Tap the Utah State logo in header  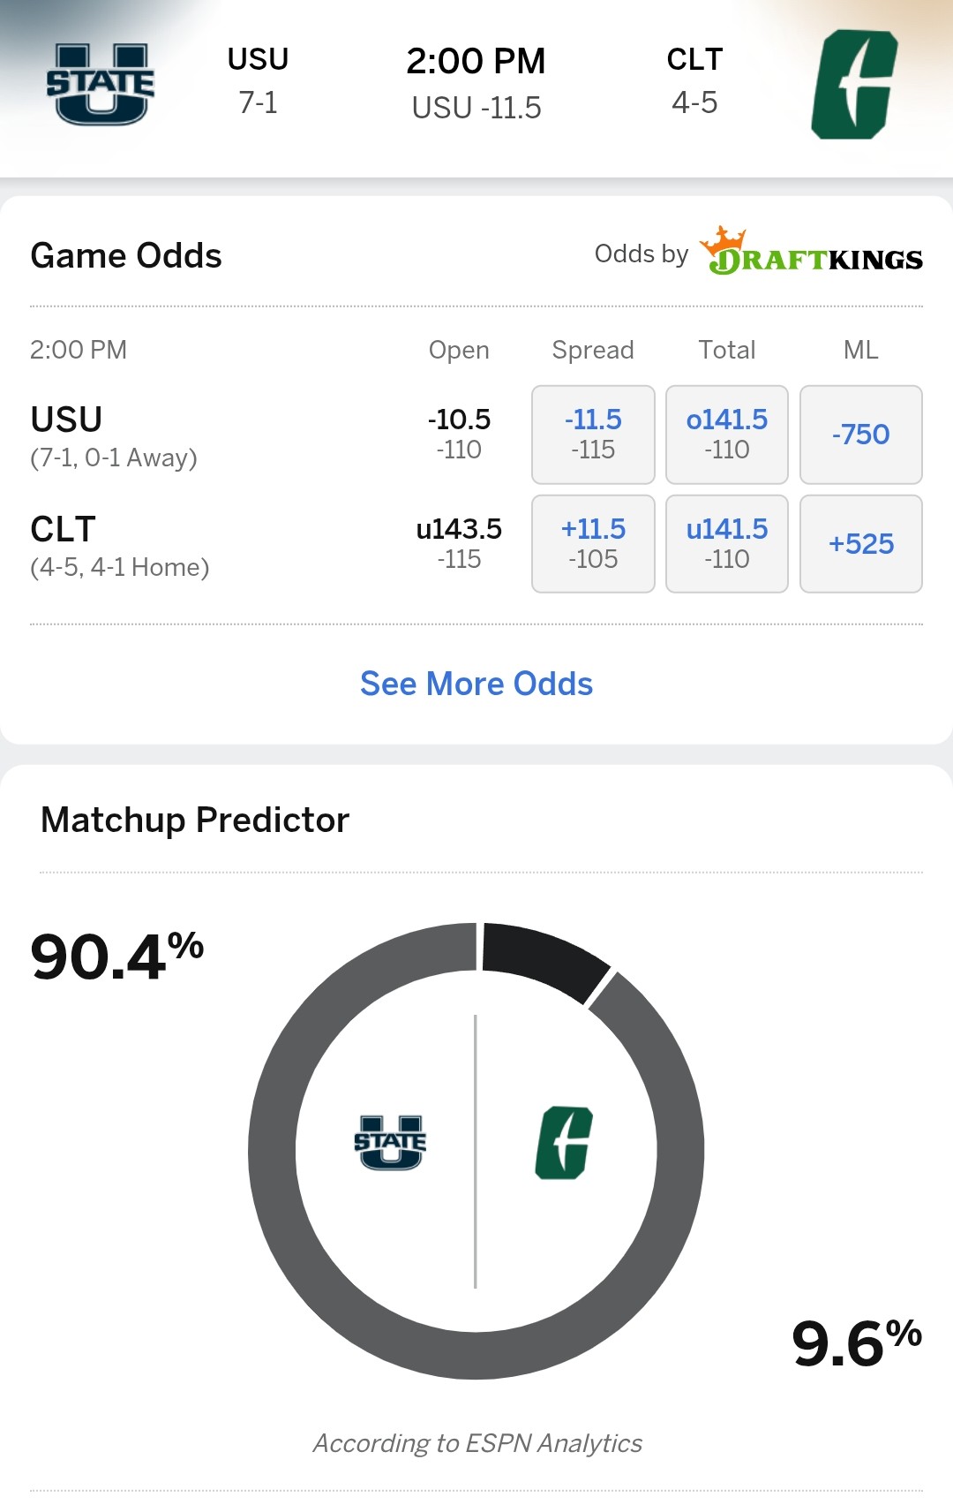[101, 84]
